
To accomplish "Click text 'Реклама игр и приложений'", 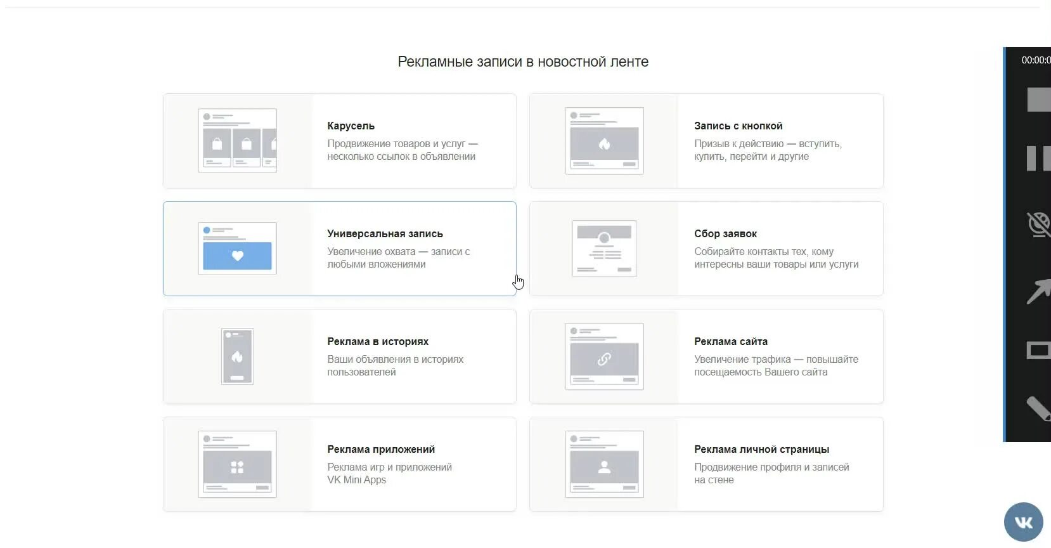I will (390, 467).
